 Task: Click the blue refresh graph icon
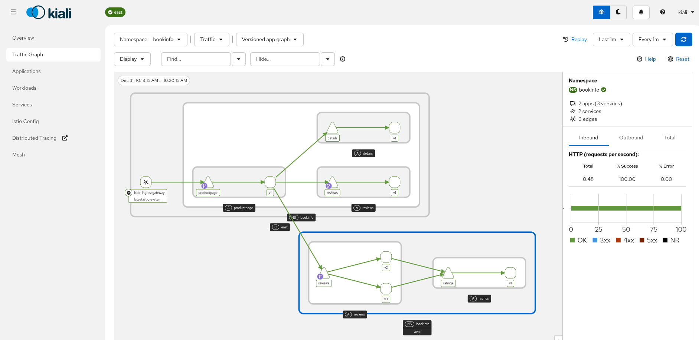(683, 39)
